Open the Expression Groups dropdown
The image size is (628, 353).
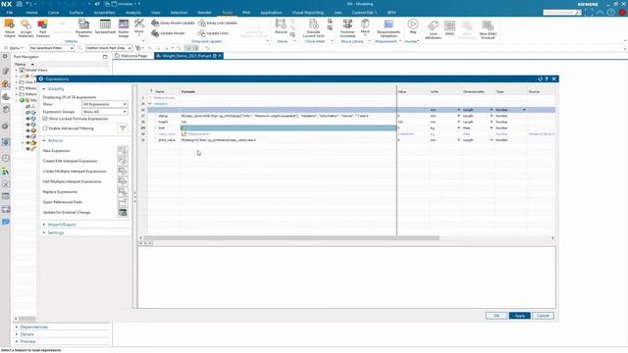pos(105,112)
